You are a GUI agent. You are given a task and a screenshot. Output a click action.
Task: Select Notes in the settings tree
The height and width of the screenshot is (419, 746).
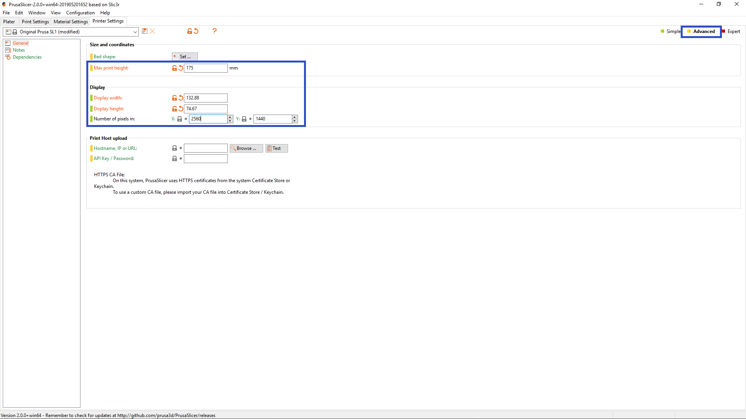tap(19, 50)
